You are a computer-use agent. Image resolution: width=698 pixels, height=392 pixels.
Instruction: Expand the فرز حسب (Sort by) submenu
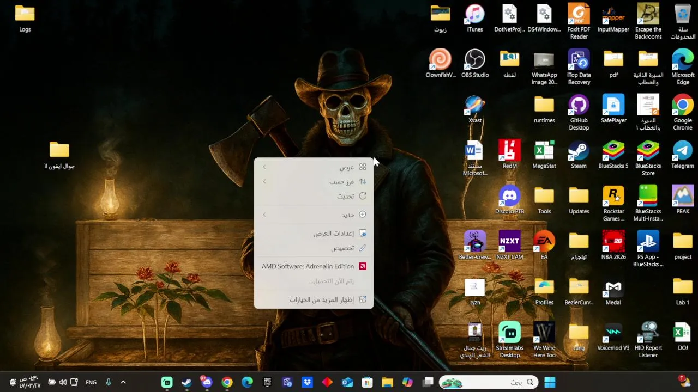(314, 182)
